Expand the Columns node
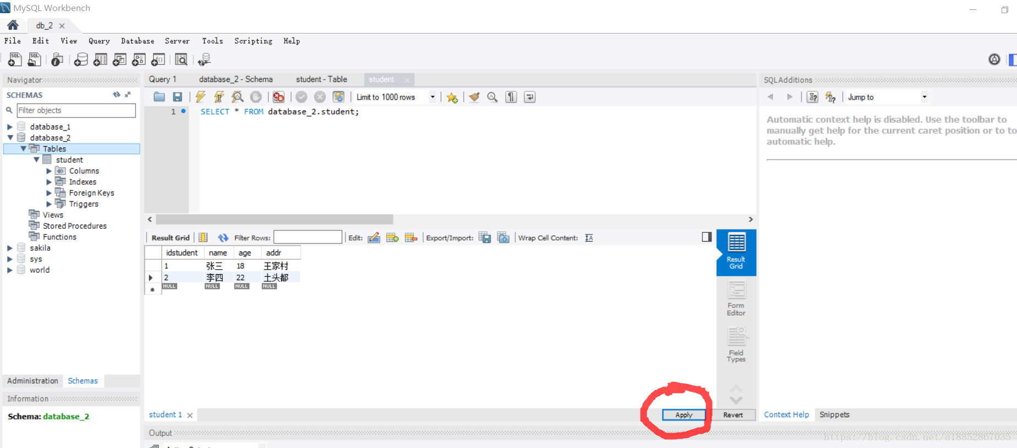Viewport: 1017px width, 448px height. [49, 171]
